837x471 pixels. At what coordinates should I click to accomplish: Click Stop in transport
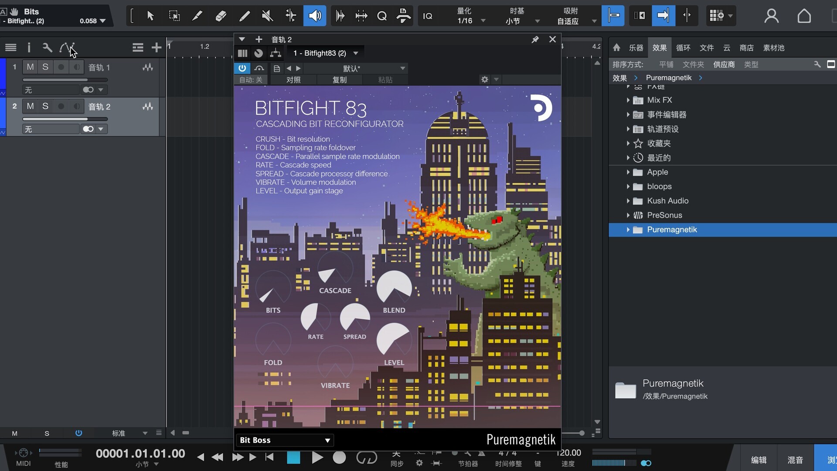[x=293, y=457]
